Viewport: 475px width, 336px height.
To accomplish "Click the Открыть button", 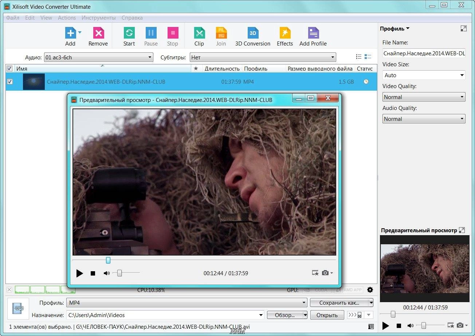I will [x=327, y=315].
